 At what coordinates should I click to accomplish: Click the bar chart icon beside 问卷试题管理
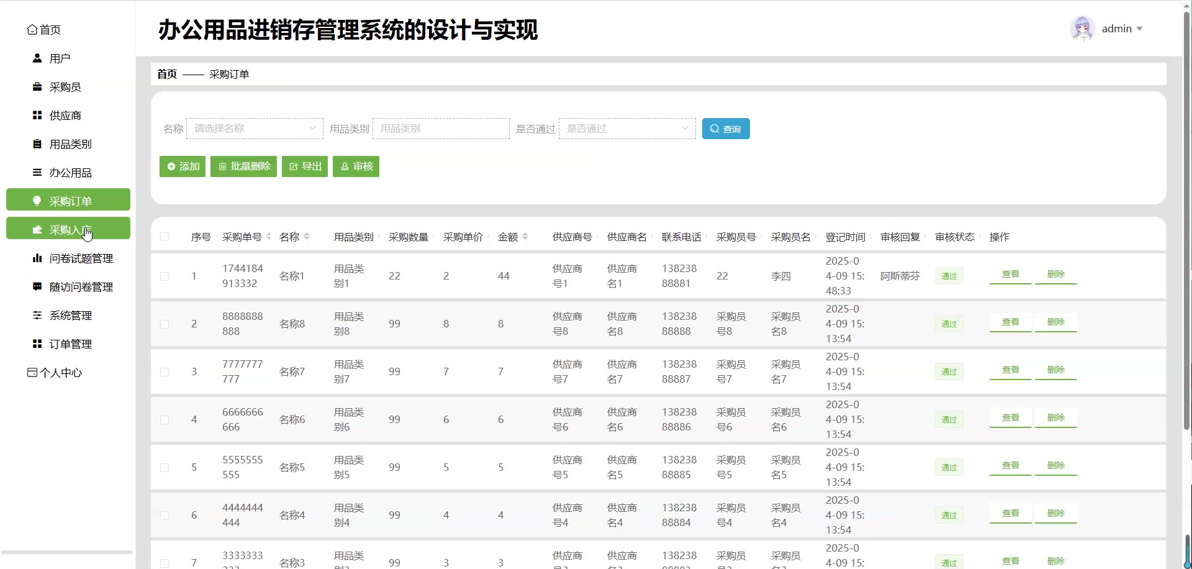tap(37, 258)
